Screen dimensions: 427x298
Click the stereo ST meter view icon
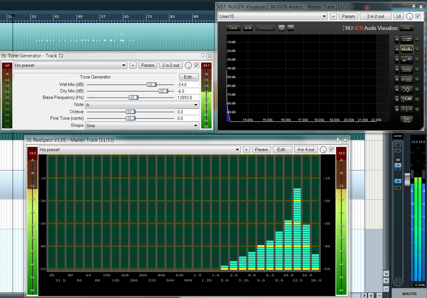tap(407, 79)
